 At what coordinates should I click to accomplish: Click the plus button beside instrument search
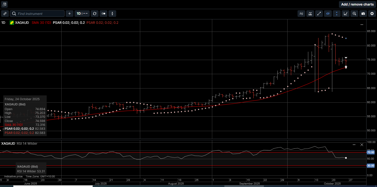tap(70, 14)
